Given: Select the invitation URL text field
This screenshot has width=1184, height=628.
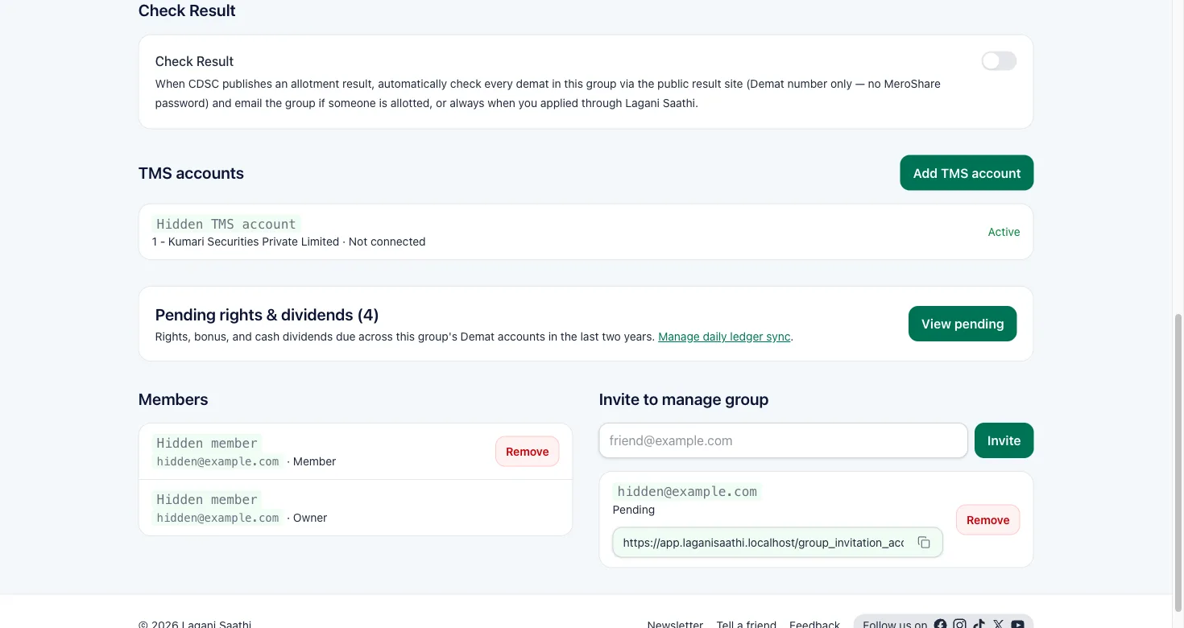Looking at the screenshot, I should (764, 543).
